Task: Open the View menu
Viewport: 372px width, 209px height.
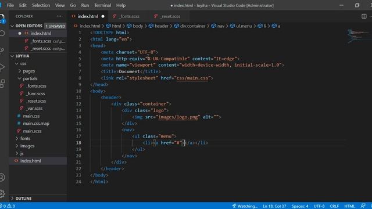Action: (60, 5)
